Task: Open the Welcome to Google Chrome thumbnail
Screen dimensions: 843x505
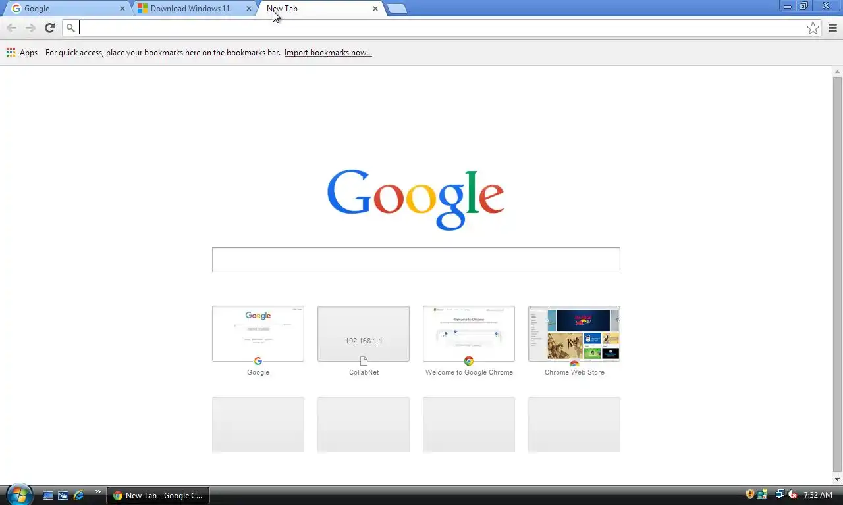Action: click(469, 333)
